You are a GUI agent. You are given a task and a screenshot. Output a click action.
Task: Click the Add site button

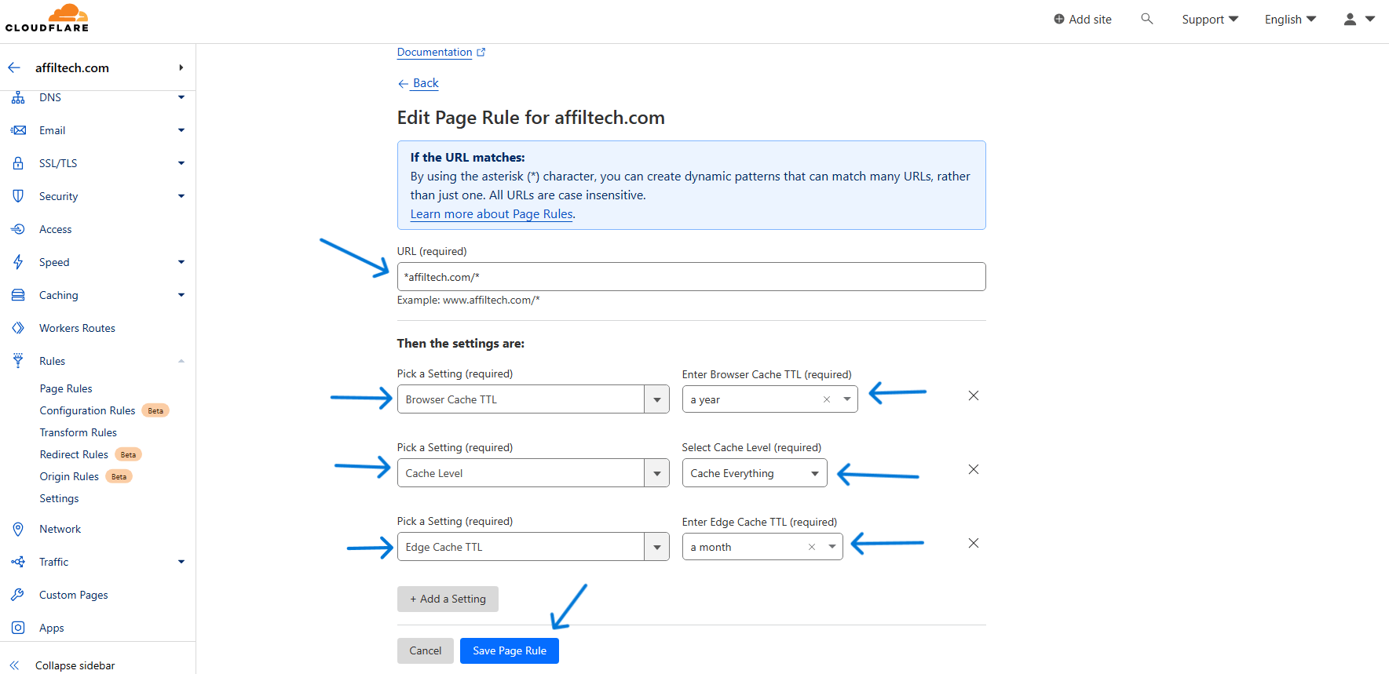coord(1083,19)
